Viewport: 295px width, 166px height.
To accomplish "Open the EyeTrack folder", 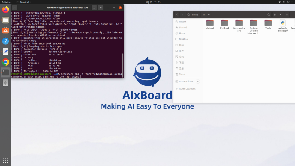I will pos(225,25).
